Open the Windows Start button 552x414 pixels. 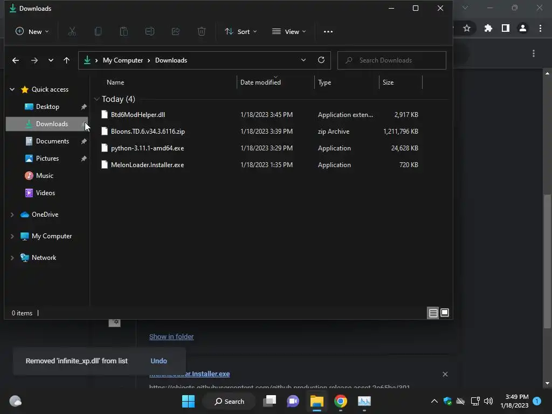click(x=188, y=401)
